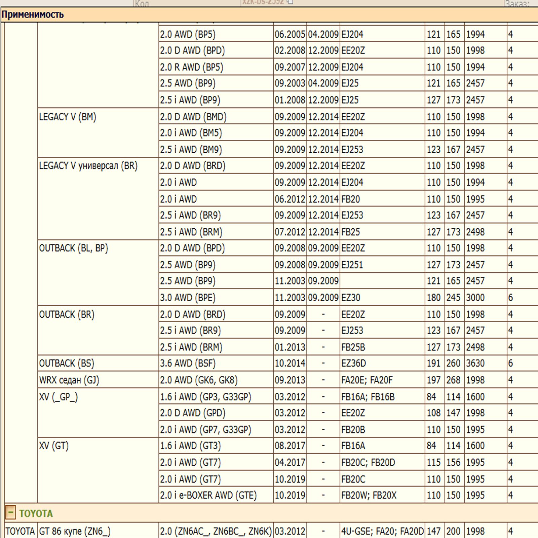Click the 2.0 AWD (GK6, GK8) modification
Image resolution: width=538 pixels, height=538 pixels.
coord(199,380)
